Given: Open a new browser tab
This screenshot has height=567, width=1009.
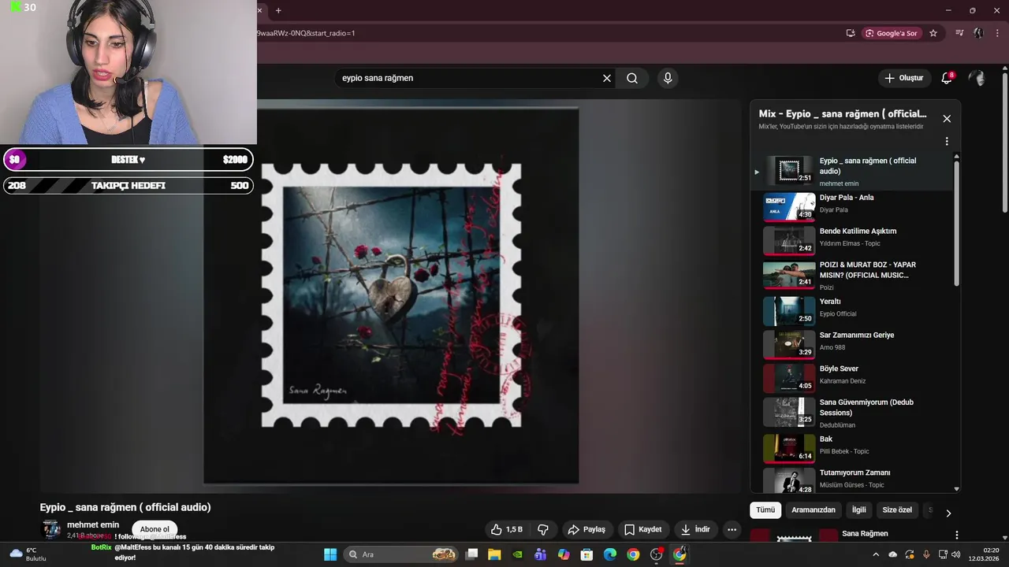Looking at the screenshot, I should coord(278,10).
